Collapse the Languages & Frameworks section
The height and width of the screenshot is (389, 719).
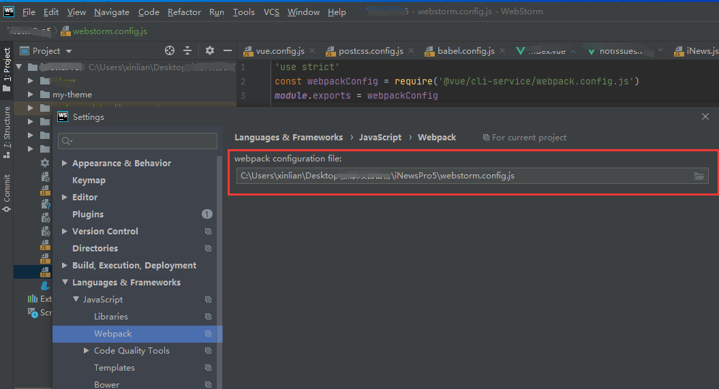(x=65, y=283)
